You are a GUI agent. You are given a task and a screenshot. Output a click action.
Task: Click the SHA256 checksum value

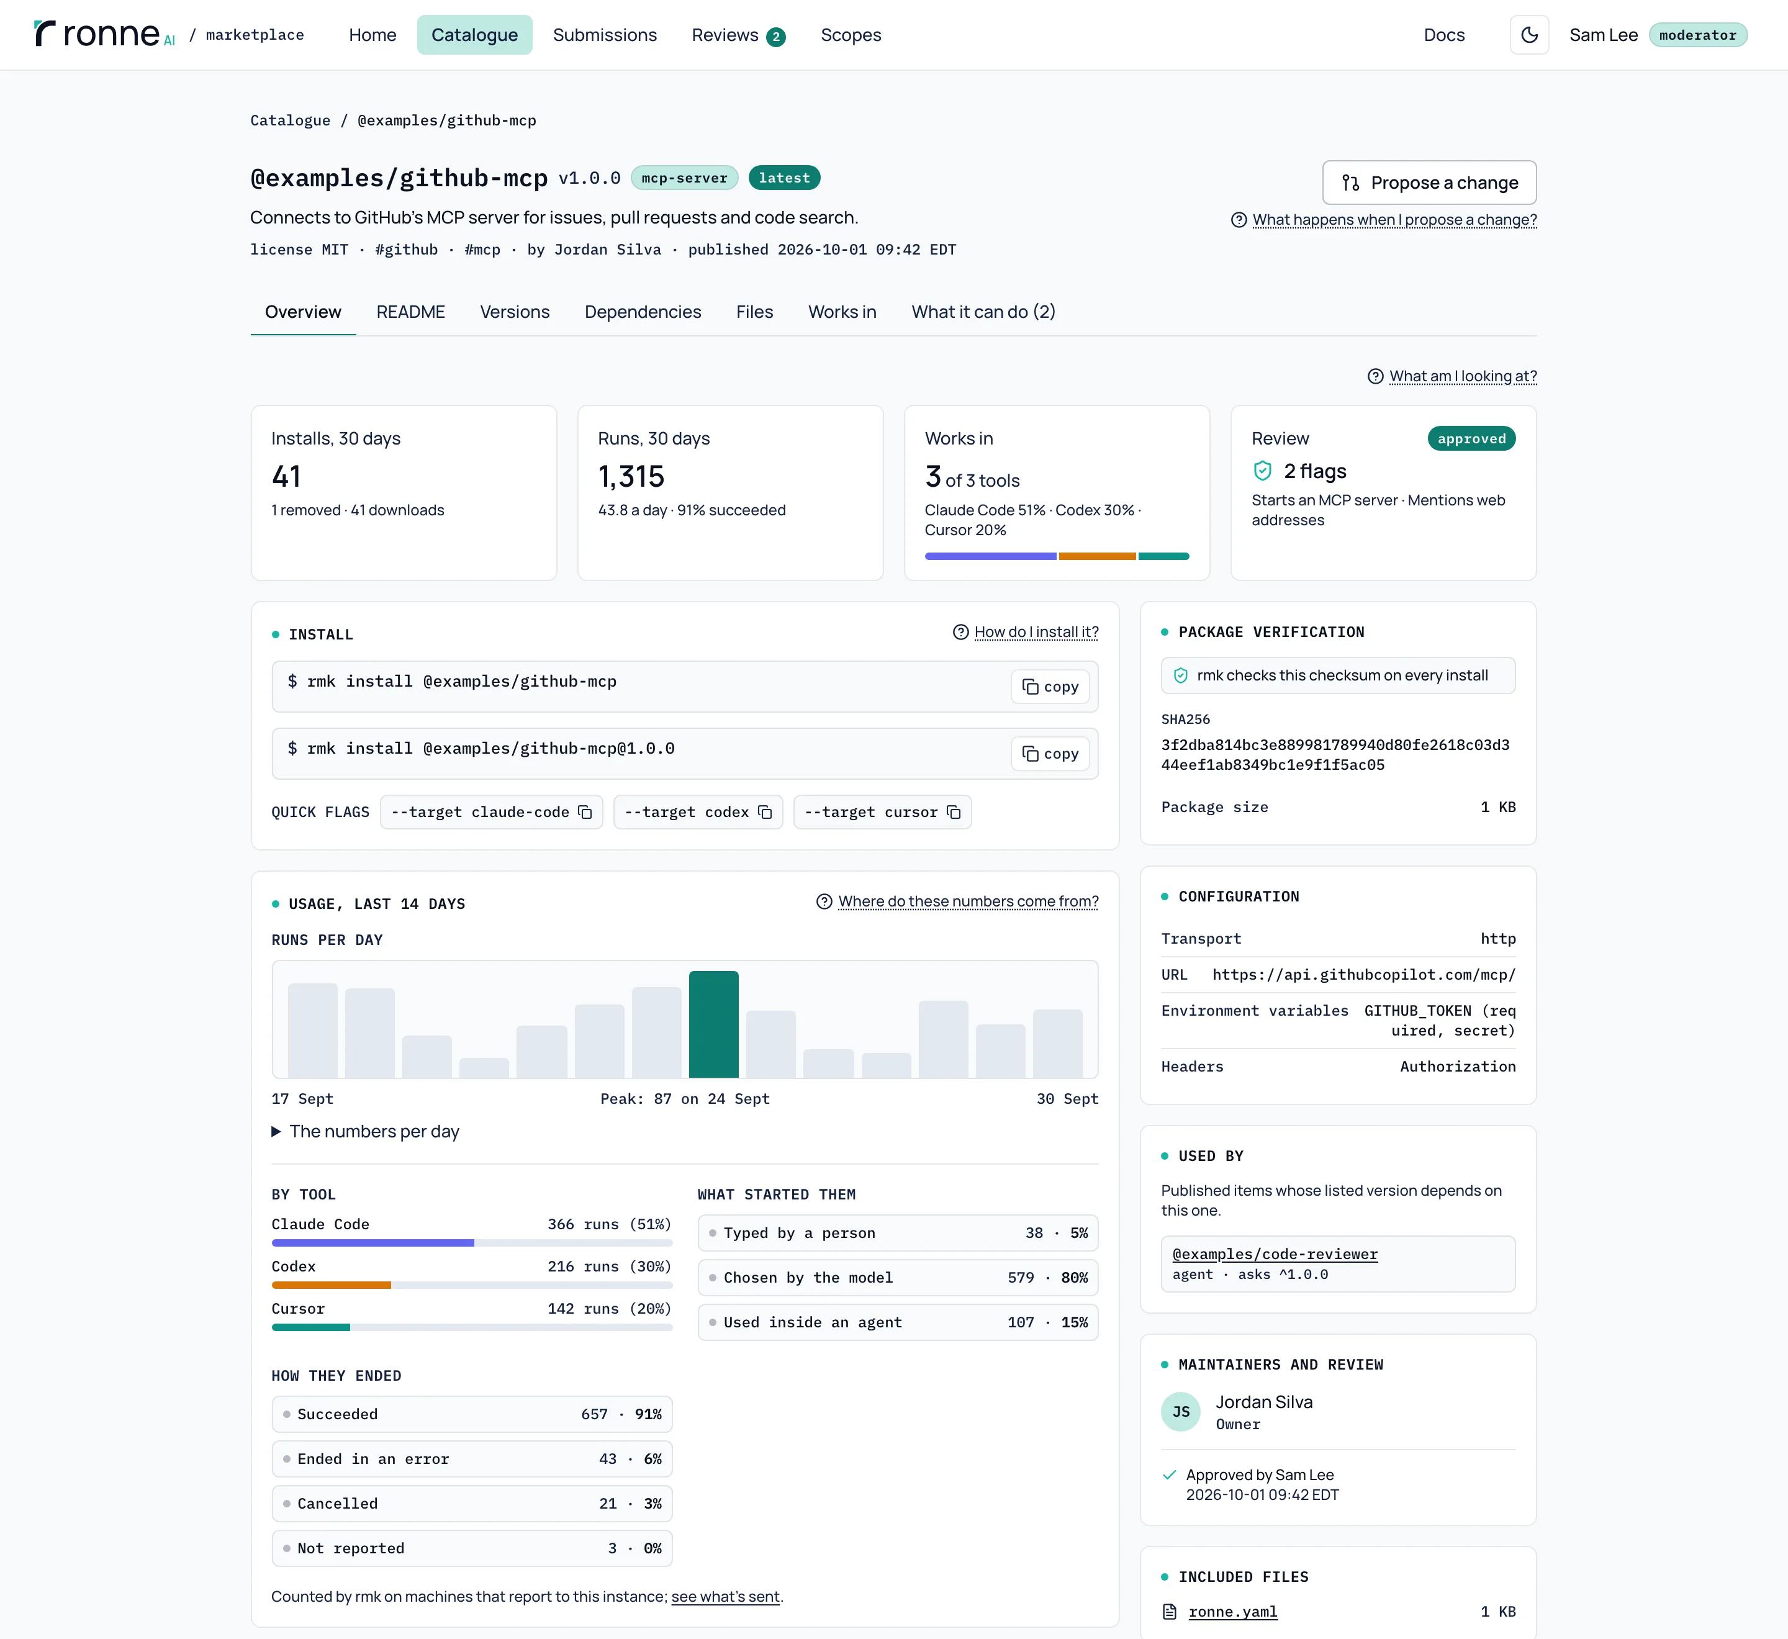1335,755
